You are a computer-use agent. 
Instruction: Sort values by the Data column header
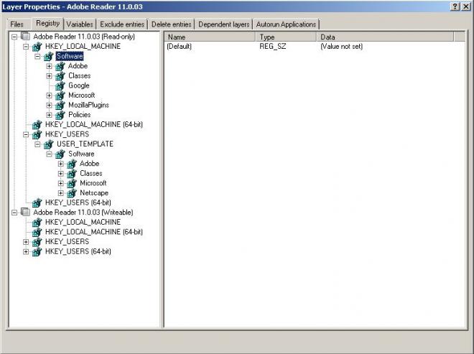coord(385,37)
